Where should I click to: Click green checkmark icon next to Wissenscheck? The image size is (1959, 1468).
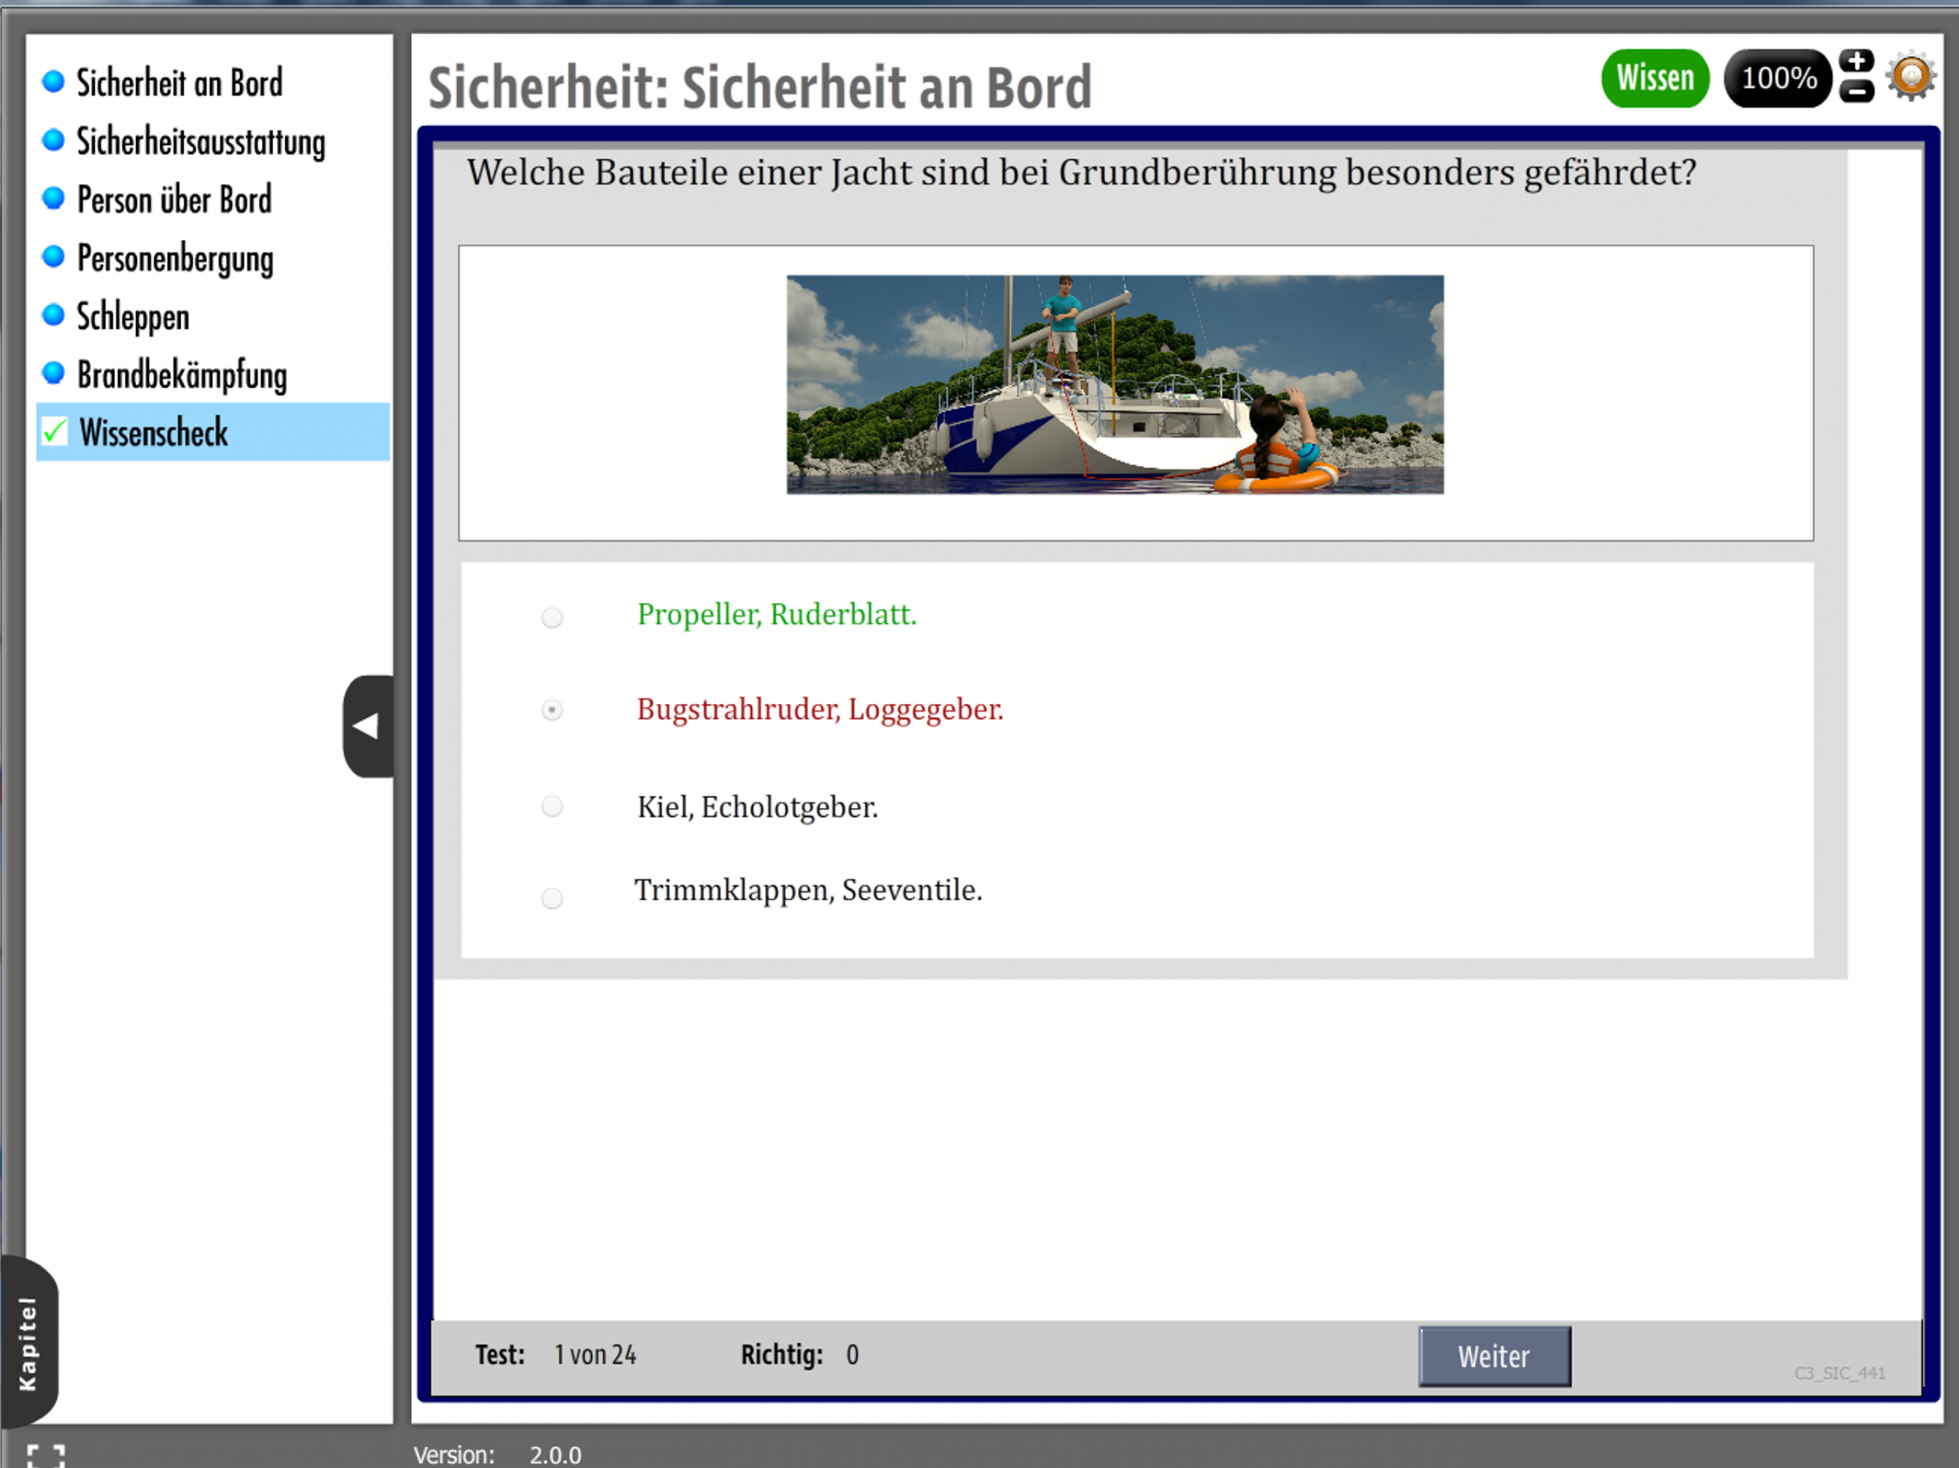click(55, 432)
